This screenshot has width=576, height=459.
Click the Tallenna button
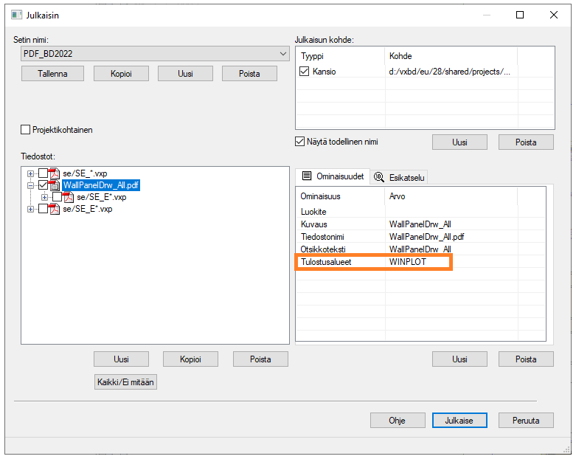[52, 74]
